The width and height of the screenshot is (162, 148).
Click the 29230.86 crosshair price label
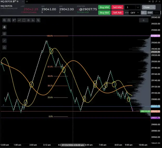[156, 52]
